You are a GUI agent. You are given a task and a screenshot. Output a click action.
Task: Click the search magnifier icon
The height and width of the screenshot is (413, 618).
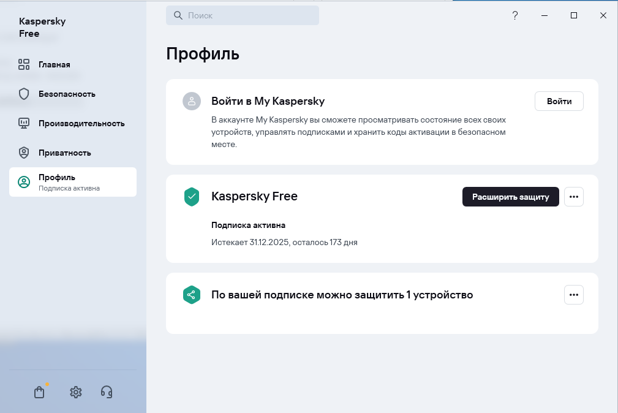[x=178, y=16]
